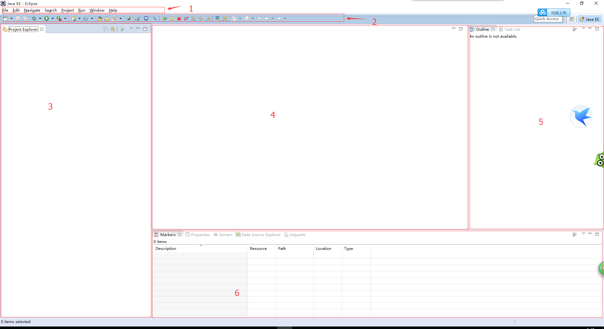Viewport: 604px width, 329px height.
Task: Toggle Skip All Breakpoints icon
Action: [x=155, y=19]
